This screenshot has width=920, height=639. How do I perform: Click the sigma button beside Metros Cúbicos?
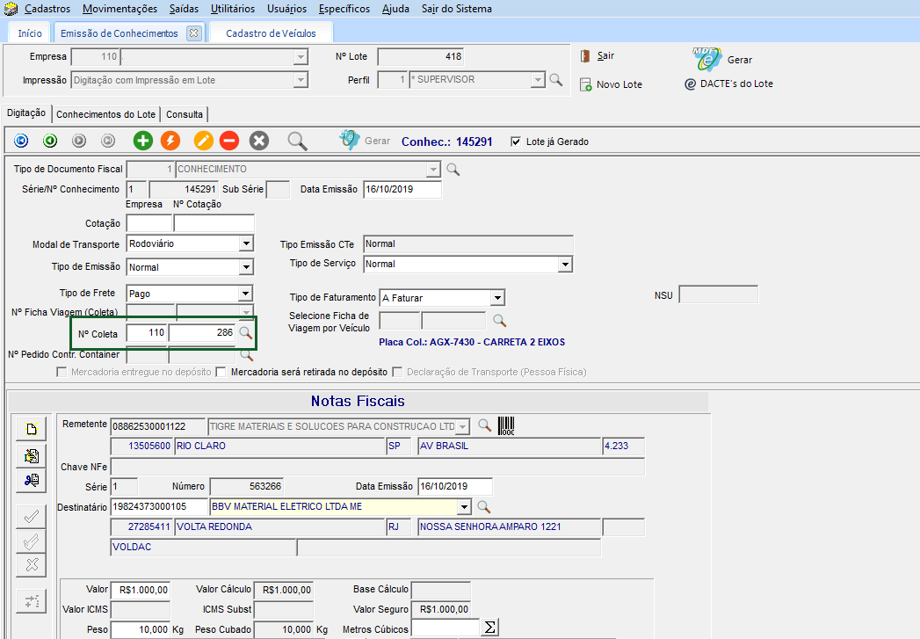(x=491, y=628)
